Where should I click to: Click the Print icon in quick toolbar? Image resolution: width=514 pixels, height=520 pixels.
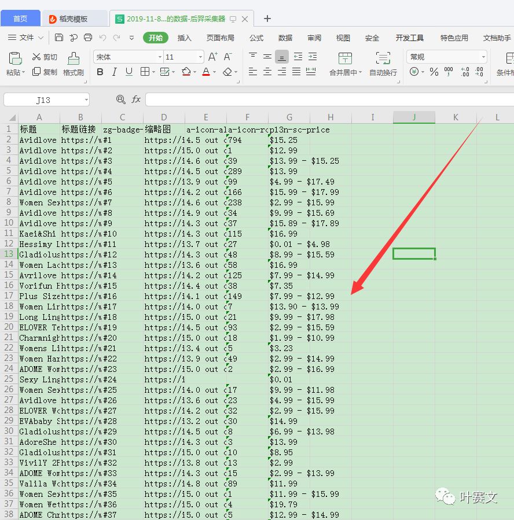tap(88, 38)
